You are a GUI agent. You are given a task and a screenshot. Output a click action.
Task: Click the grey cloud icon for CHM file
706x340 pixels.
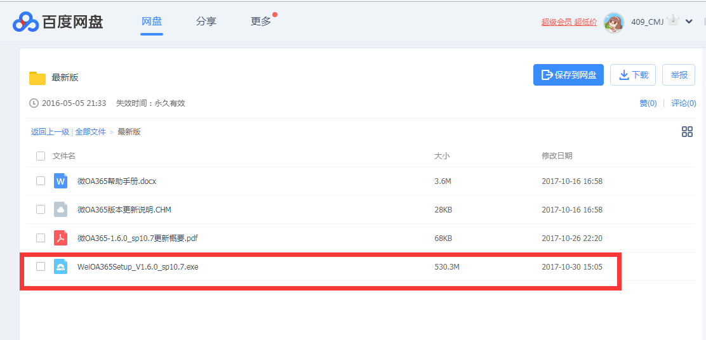point(60,209)
